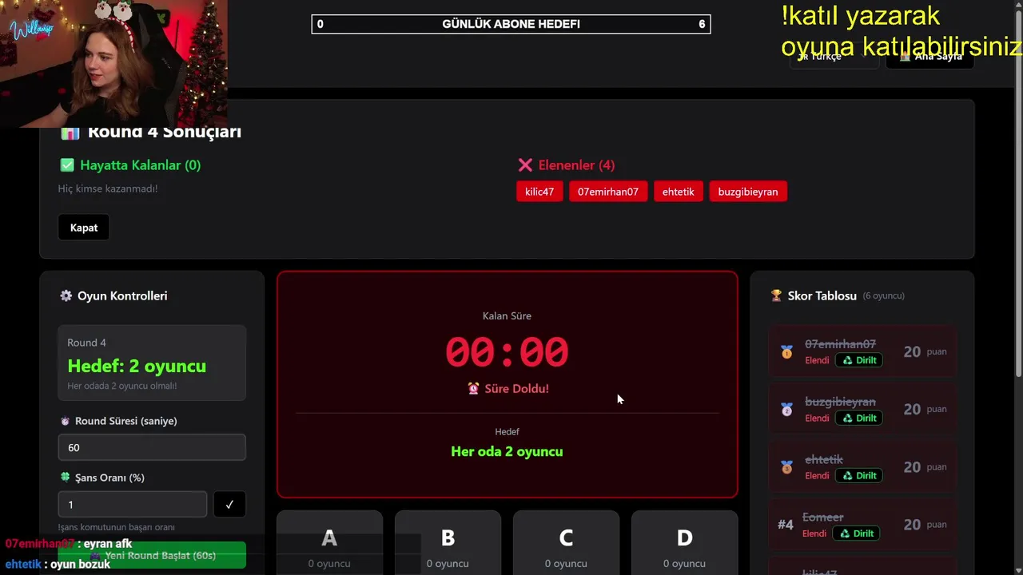This screenshot has height=575, width=1023.
Task: Open the Türkçe language dropdown
Action: [834, 56]
